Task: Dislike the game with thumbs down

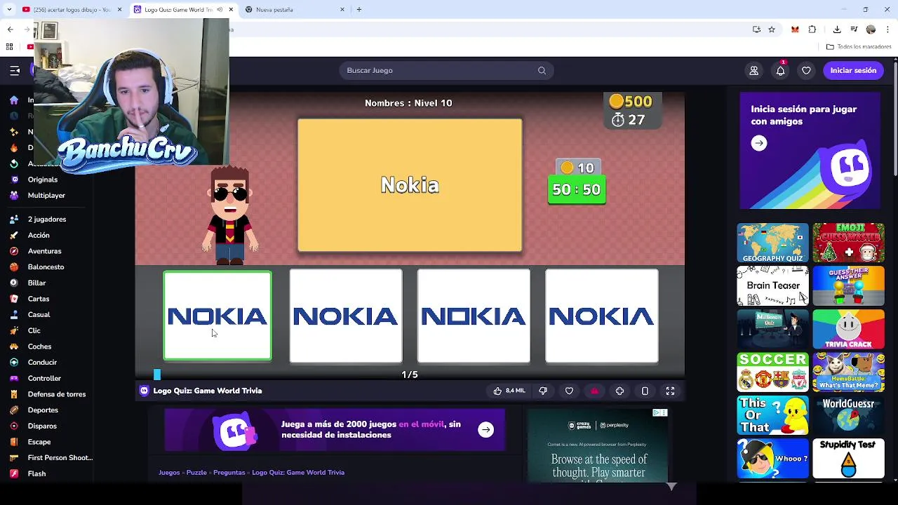Action: [x=543, y=391]
